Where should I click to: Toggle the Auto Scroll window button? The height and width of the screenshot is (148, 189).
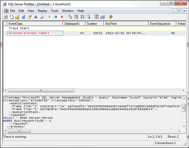click(88, 17)
